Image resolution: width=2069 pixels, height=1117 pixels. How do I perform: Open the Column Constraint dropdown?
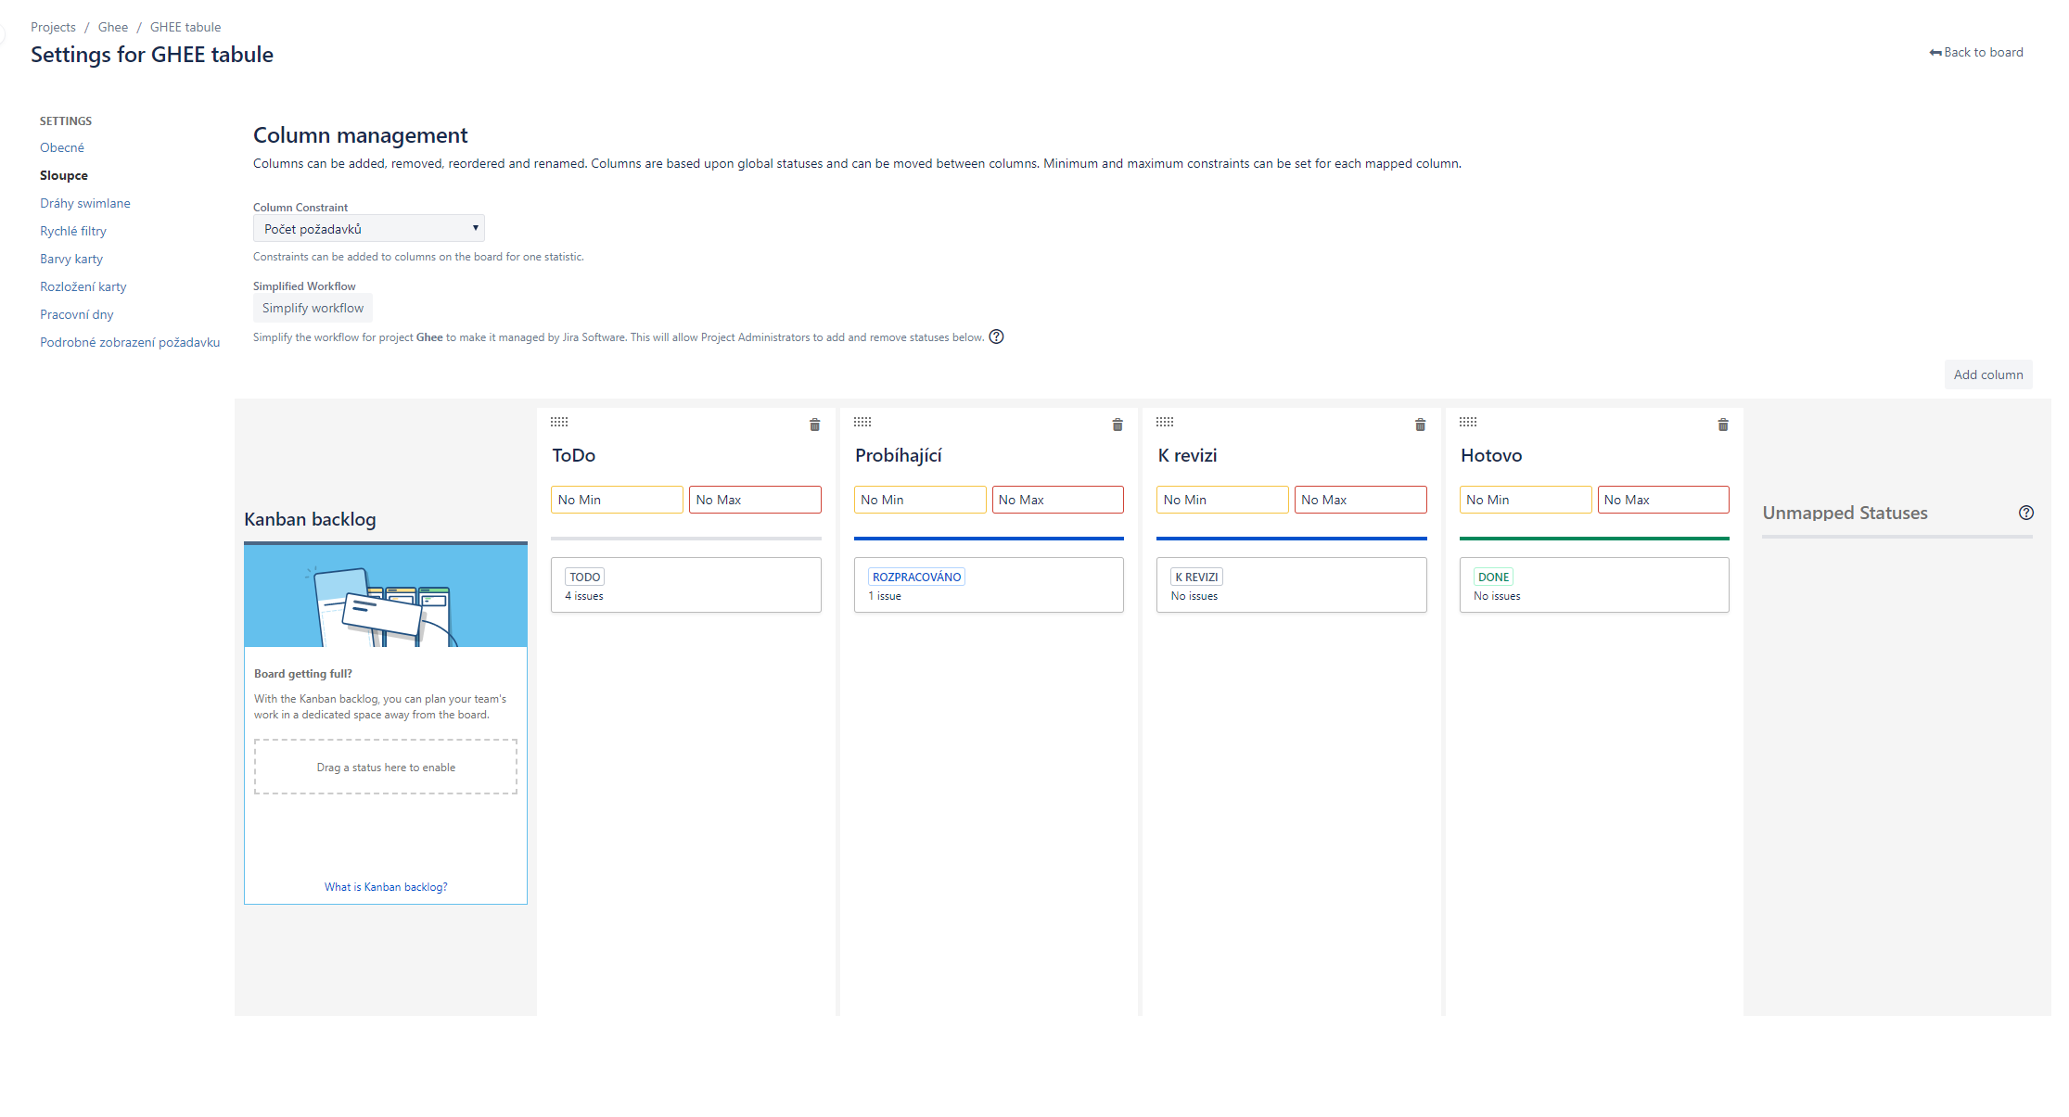click(369, 228)
